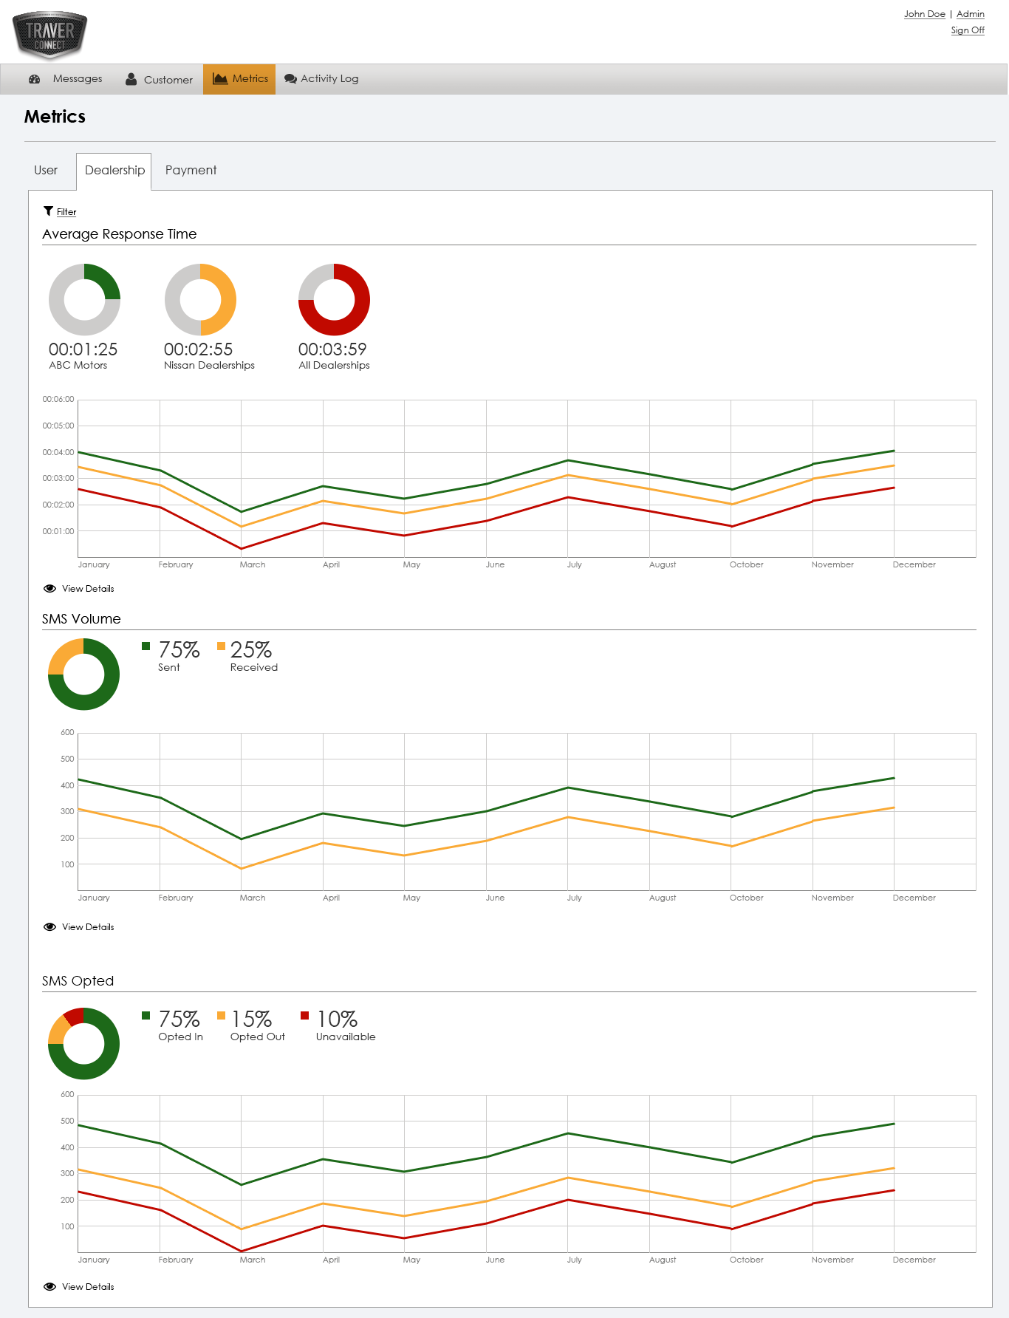
Task: Click the Traver Connect logo
Action: click(x=49, y=35)
